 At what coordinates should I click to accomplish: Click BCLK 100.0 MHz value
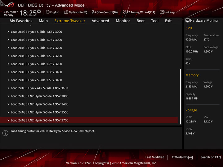point(192,52)
